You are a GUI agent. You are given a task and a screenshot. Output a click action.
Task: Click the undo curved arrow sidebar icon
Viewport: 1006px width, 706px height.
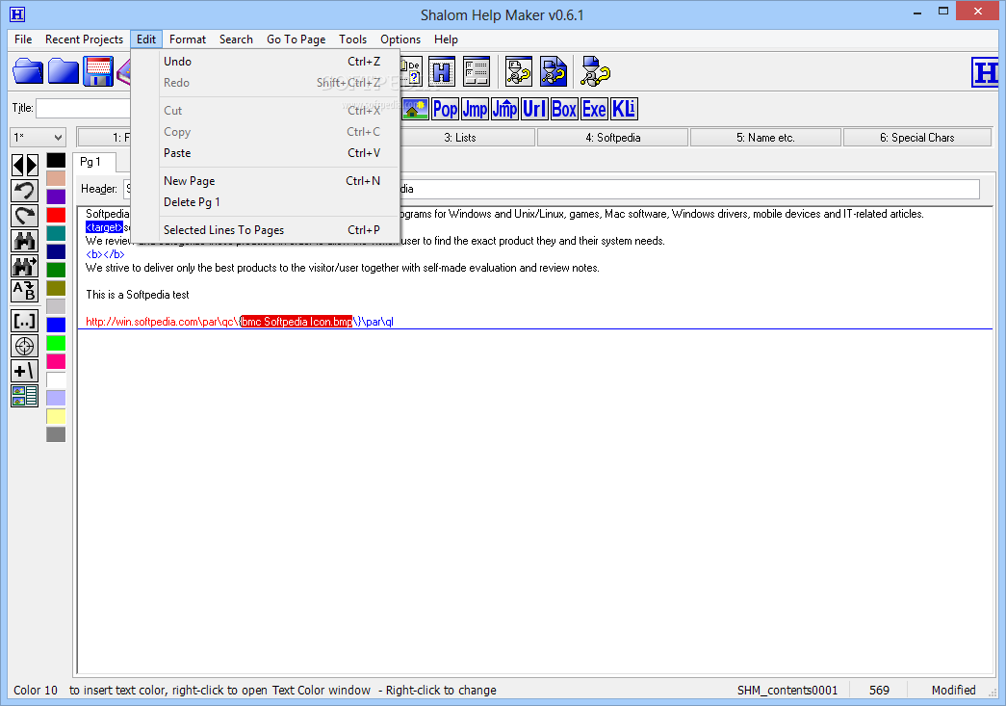tap(24, 191)
